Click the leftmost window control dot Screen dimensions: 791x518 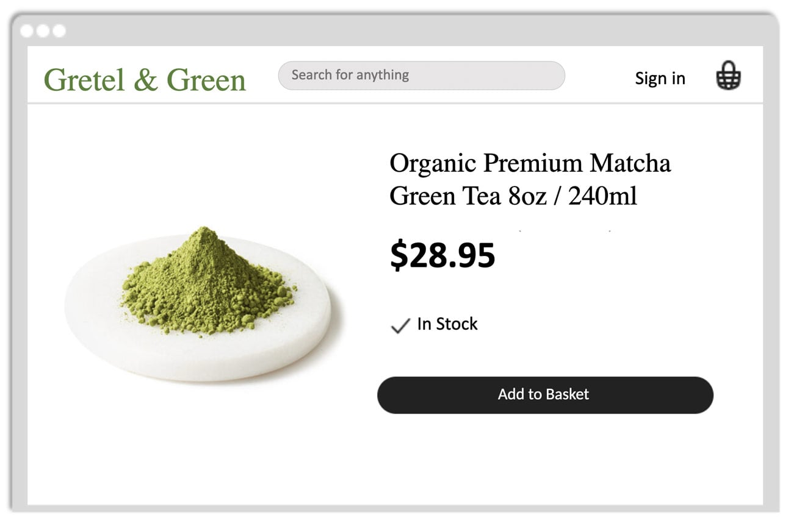point(27,31)
